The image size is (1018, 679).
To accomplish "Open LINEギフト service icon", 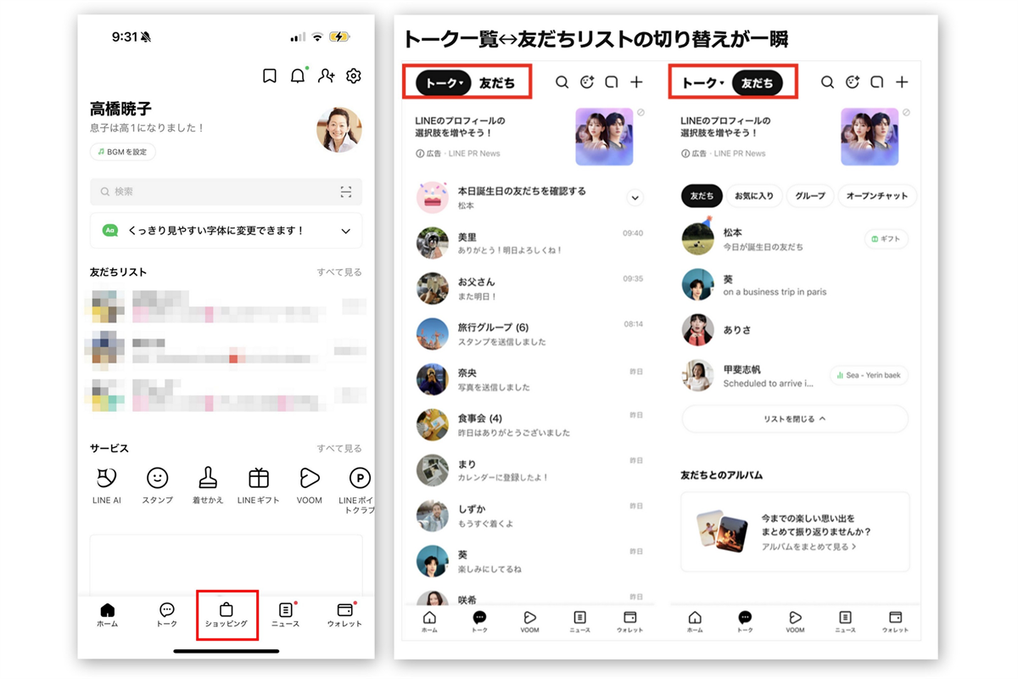I will pyautogui.click(x=259, y=485).
